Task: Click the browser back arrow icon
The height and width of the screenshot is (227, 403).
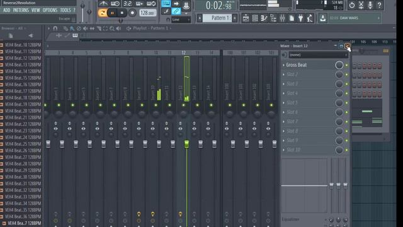Action: coord(31,35)
